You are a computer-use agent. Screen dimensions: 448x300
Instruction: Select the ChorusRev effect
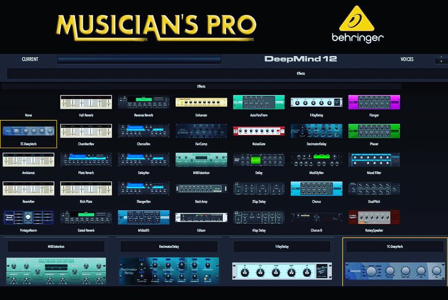point(144,131)
